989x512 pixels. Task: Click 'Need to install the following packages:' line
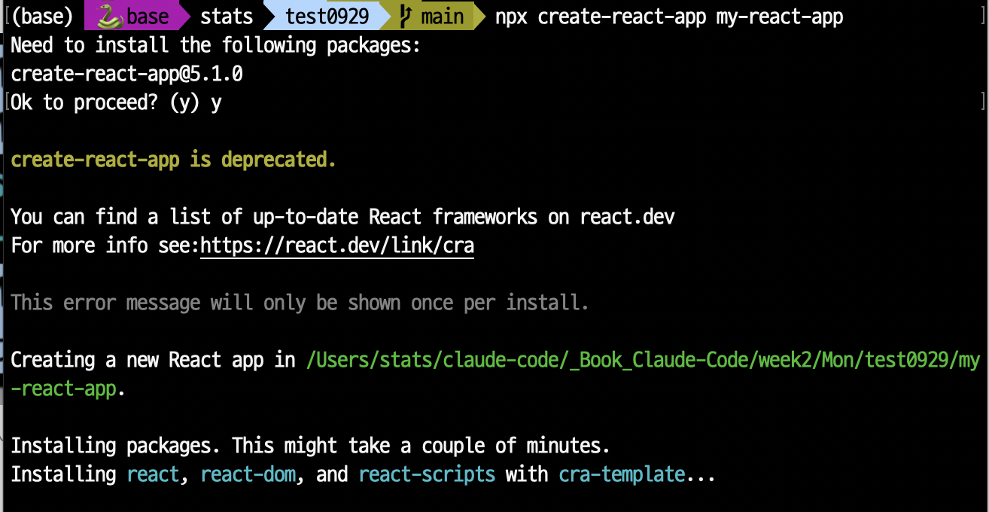(215, 45)
